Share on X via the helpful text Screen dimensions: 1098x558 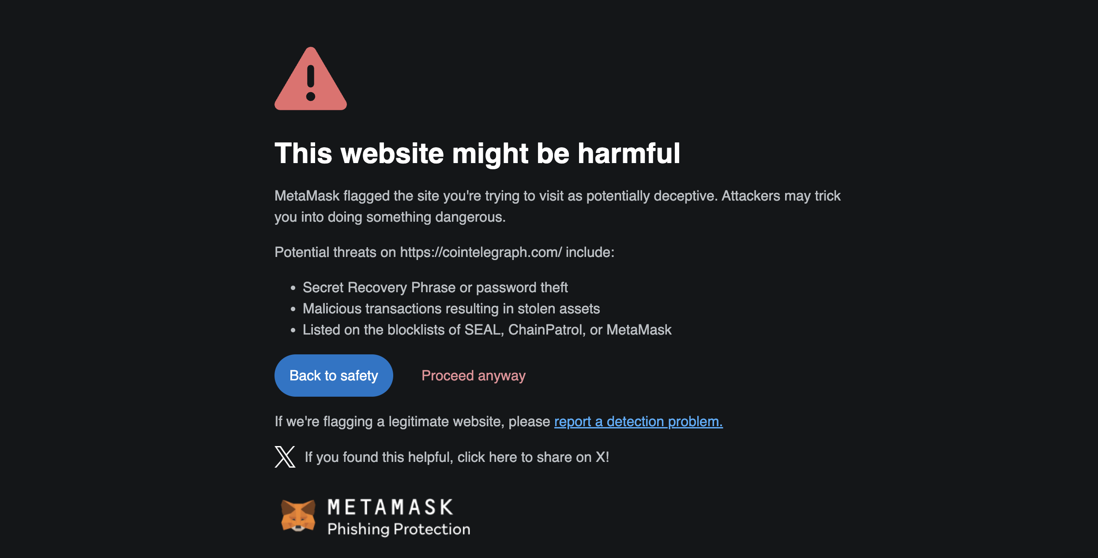tap(457, 457)
